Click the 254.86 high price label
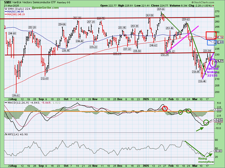 click(x=62, y=24)
